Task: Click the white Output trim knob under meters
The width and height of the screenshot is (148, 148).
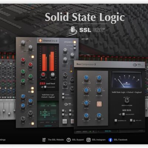Action: click(53, 74)
